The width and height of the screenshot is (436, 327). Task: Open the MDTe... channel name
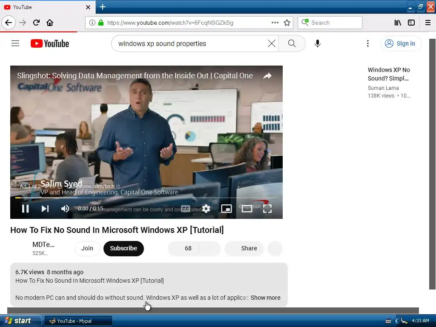point(43,245)
